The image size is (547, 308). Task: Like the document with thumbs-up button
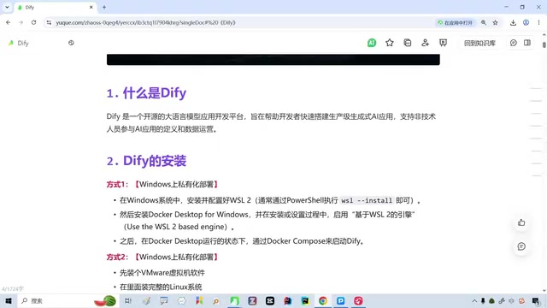[x=521, y=222]
